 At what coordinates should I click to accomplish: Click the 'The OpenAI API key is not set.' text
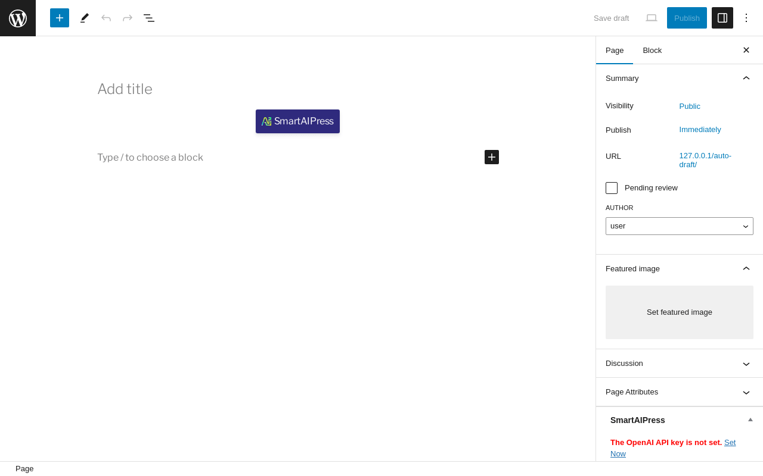666,442
